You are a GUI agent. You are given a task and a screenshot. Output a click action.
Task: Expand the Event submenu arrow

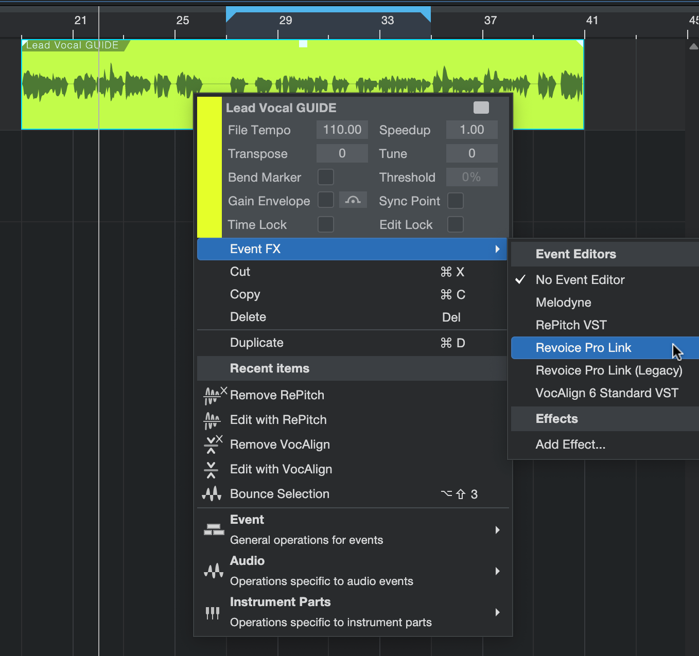pyautogui.click(x=497, y=530)
